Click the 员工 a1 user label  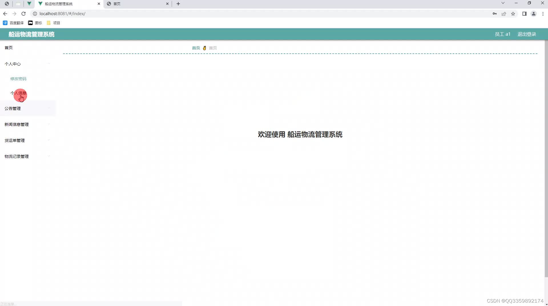click(502, 34)
